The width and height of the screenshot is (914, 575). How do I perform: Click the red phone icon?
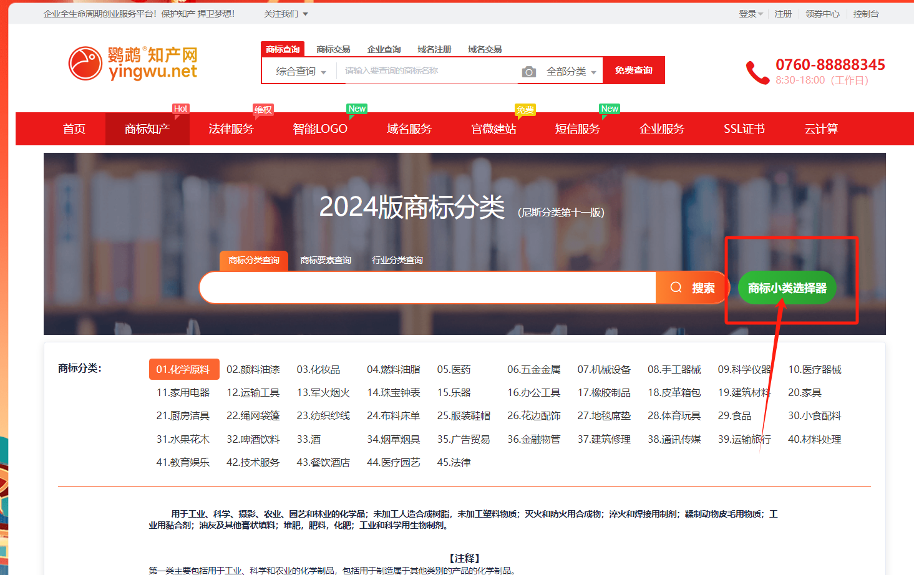click(757, 72)
